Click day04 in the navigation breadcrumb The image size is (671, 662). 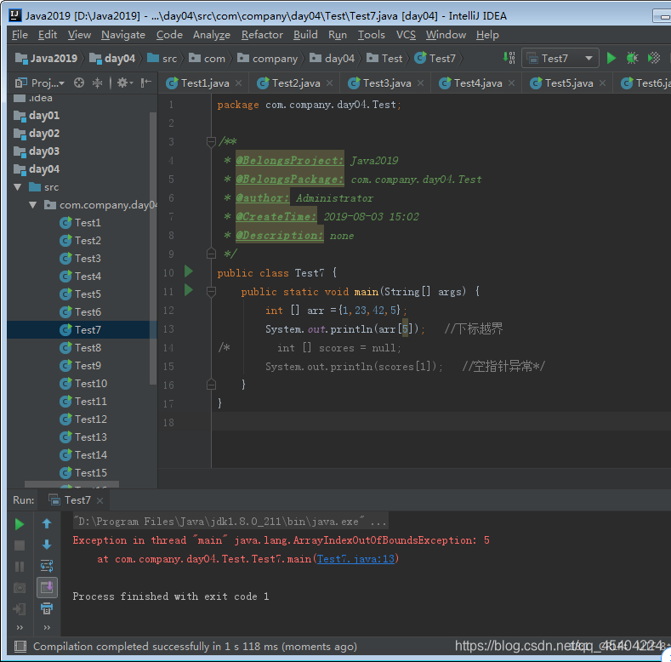tap(112, 58)
